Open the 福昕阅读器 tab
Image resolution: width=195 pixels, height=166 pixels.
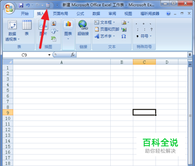[x=150, y=14]
